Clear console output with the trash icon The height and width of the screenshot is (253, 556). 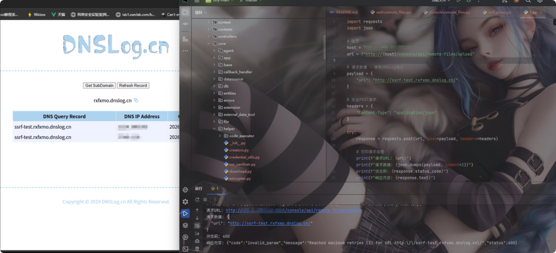point(197,248)
